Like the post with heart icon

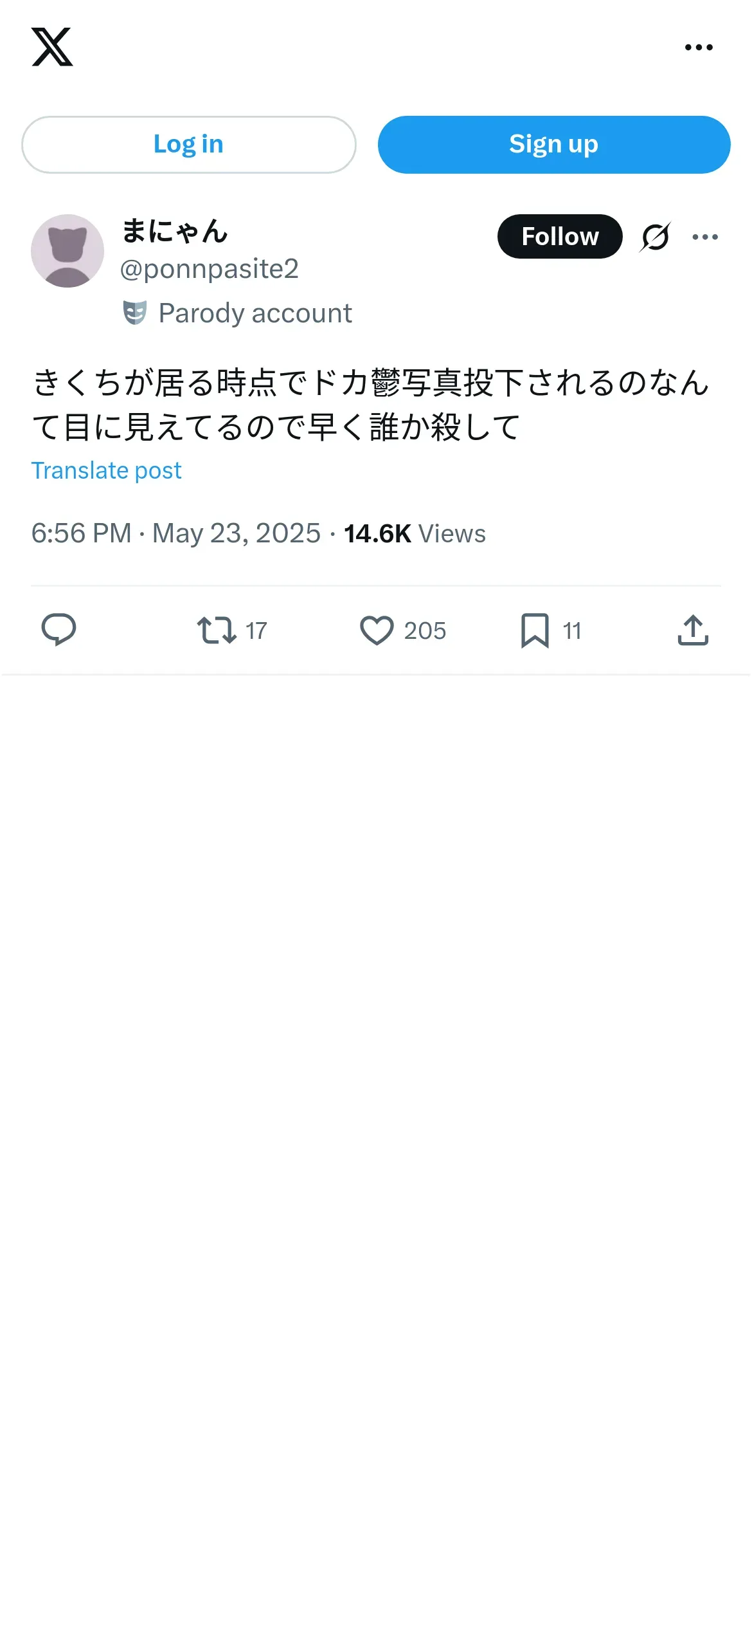[x=377, y=630]
